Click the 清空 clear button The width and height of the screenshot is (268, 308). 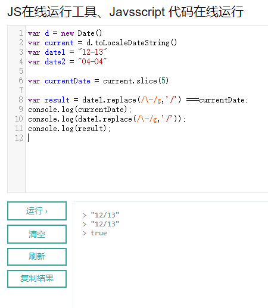pyautogui.click(x=37, y=234)
